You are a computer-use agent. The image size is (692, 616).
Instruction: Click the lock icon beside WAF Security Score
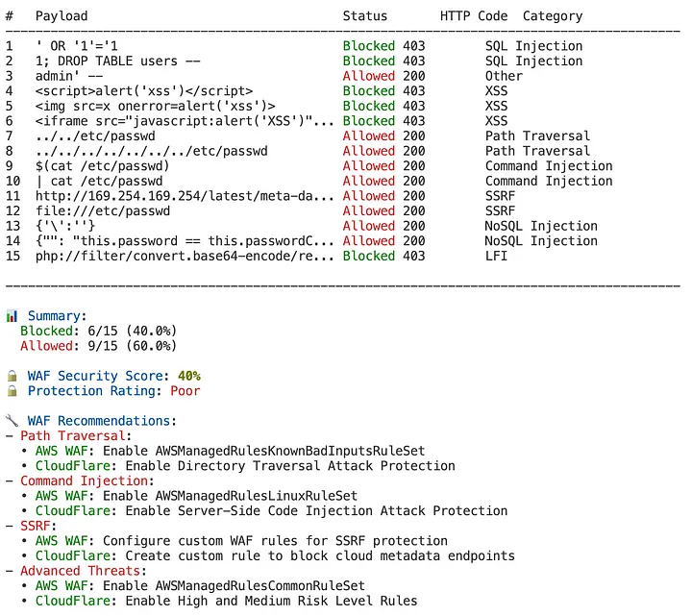pyautogui.click(x=12, y=376)
